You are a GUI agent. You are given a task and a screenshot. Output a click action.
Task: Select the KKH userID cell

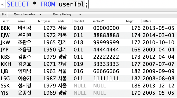(6, 64)
